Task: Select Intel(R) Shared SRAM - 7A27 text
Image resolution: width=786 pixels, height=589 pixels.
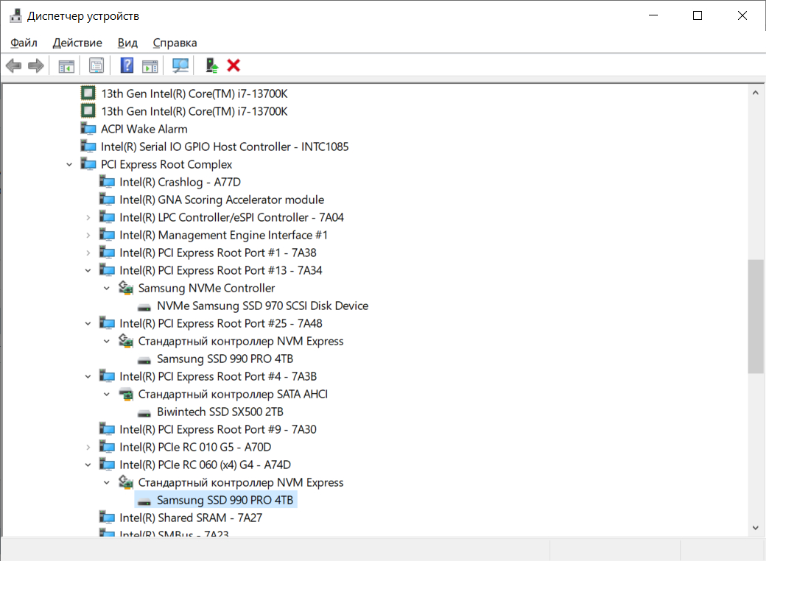Action: 191,518
